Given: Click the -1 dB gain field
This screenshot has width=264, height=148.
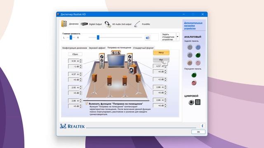Looking at the screenshot, I should 74,67.
